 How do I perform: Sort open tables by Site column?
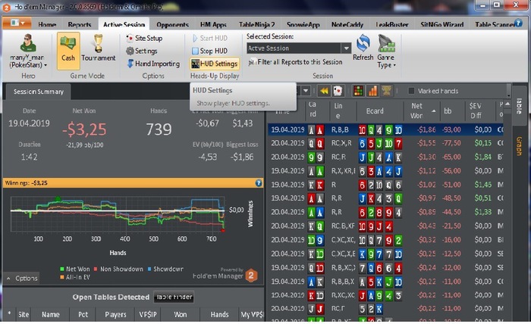(x=24, y=315)
